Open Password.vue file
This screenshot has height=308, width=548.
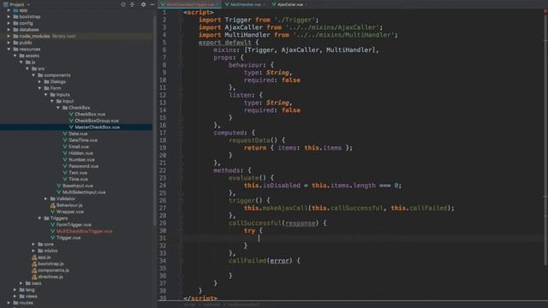point(84,166)
